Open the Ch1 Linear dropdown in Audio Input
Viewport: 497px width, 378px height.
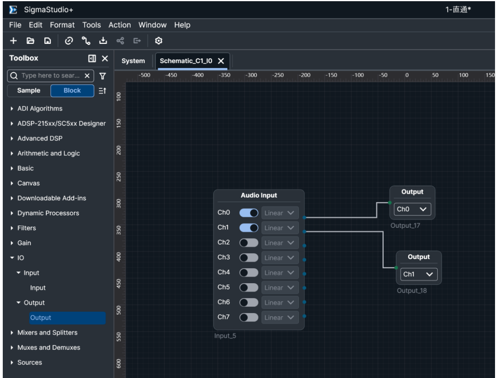[280, 228]
